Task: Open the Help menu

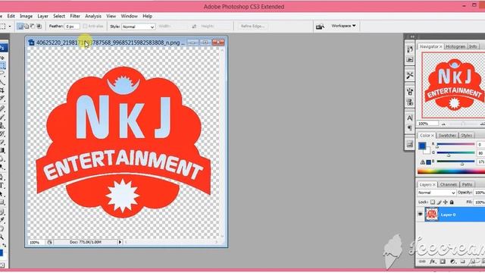Action: pos(147,16)
